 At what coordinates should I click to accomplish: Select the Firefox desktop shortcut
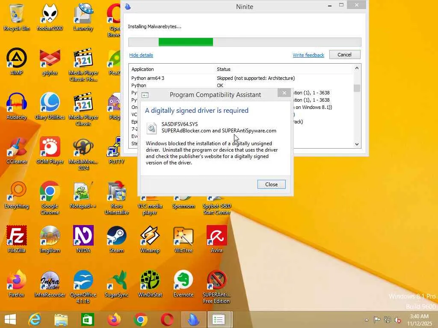click(17, 284)
